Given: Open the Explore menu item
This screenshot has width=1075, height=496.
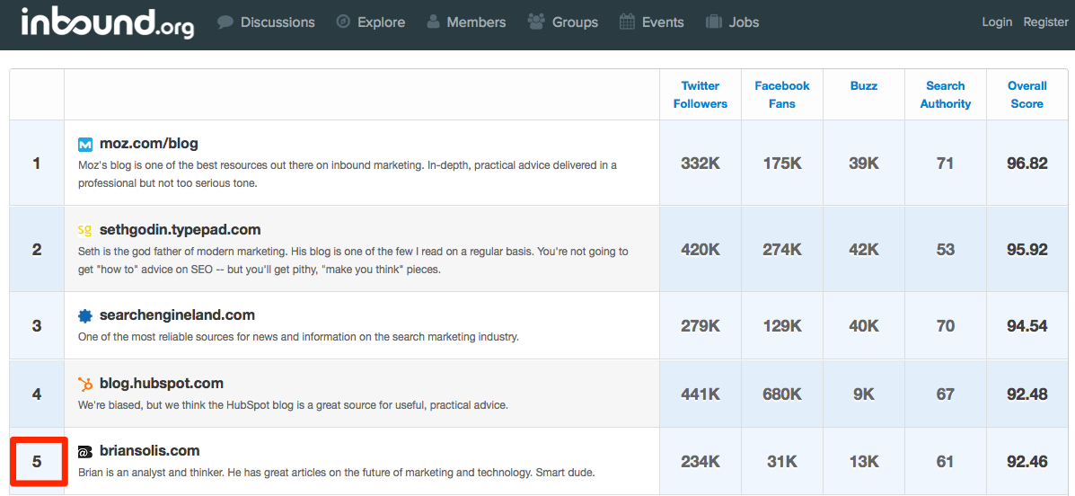Looking at the screenshot, I should coord(381,22).
